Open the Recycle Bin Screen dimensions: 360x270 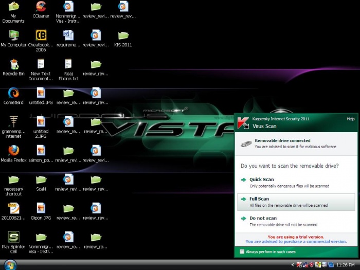coord(13,64)
